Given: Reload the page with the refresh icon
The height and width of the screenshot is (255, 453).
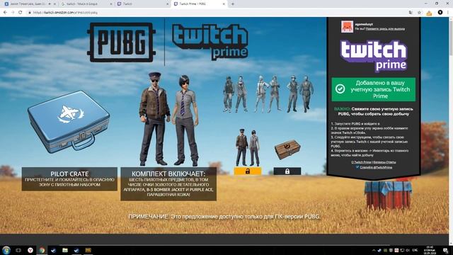Looking at the screenshot, I should point(21,13).
